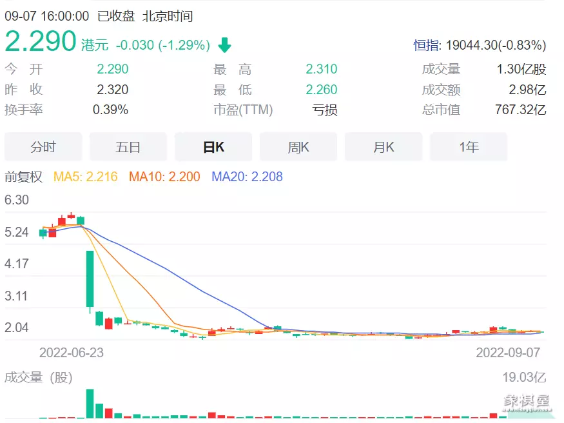Switch to the 分时 chart tab

pos(43,147)
